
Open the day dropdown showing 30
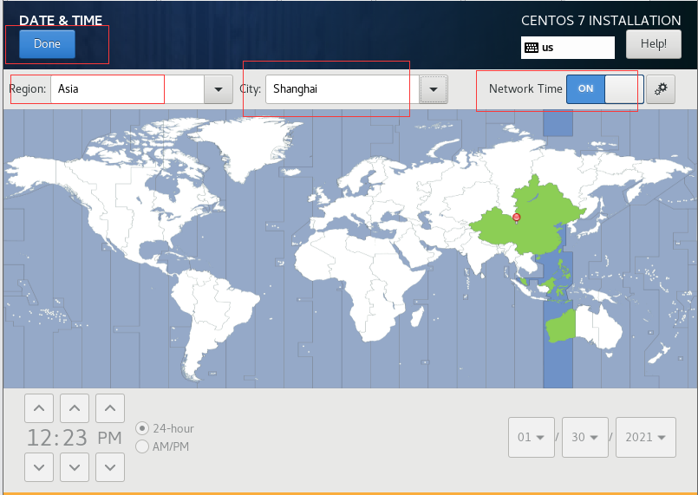point(585,437)
